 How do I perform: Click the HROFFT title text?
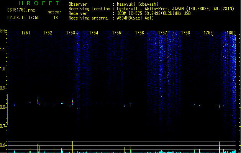[x=39, y=3]
